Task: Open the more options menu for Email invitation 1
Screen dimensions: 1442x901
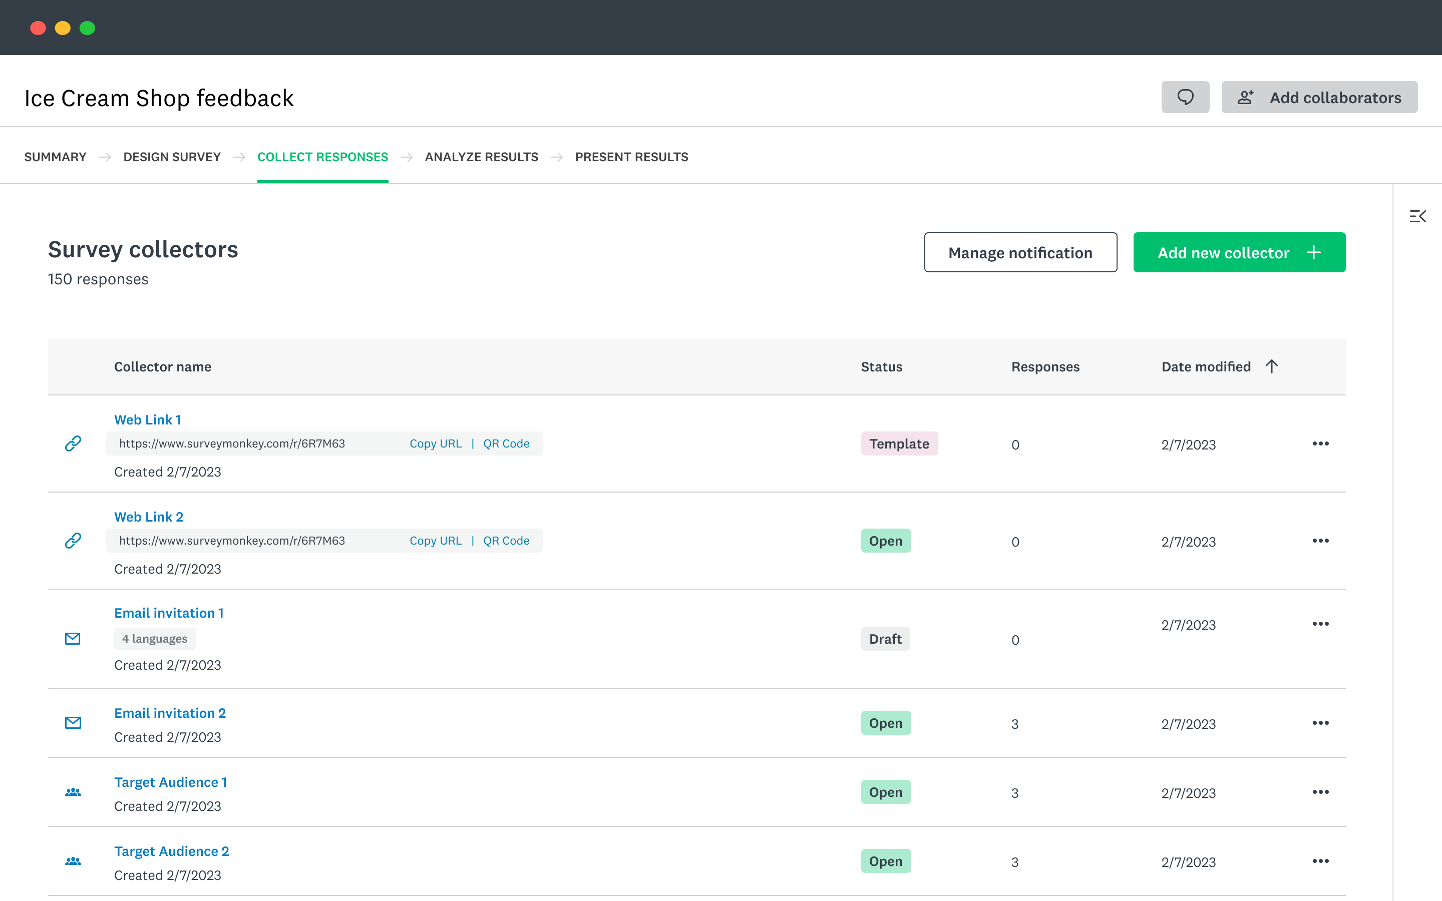Action: pos(1320,624)
